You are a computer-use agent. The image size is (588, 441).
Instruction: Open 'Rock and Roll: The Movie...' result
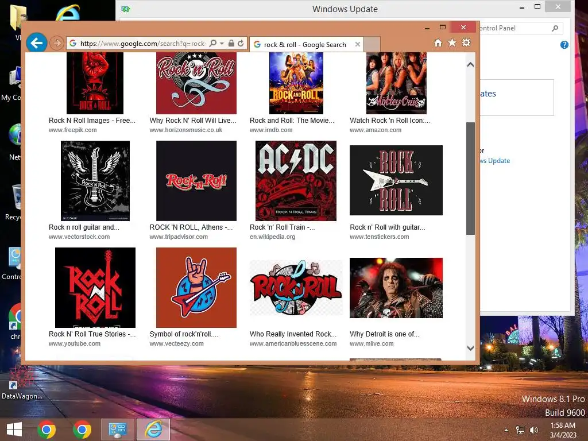[x=292, y=121]
